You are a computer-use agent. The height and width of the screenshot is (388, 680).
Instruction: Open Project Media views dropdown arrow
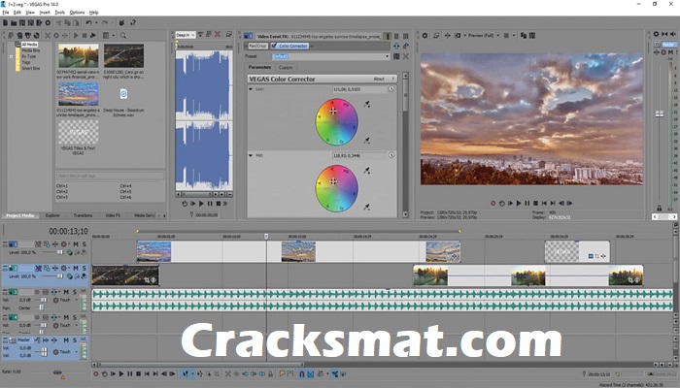114,36
